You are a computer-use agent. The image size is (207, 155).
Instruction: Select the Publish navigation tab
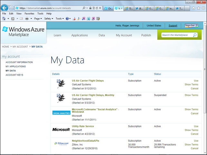pos(146,35)
